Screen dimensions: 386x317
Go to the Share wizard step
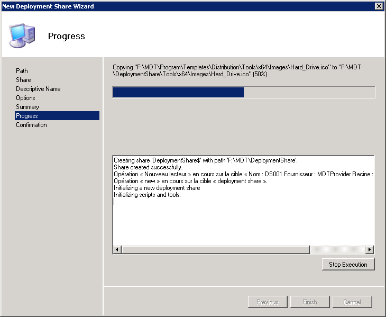[x=23, y=80]
